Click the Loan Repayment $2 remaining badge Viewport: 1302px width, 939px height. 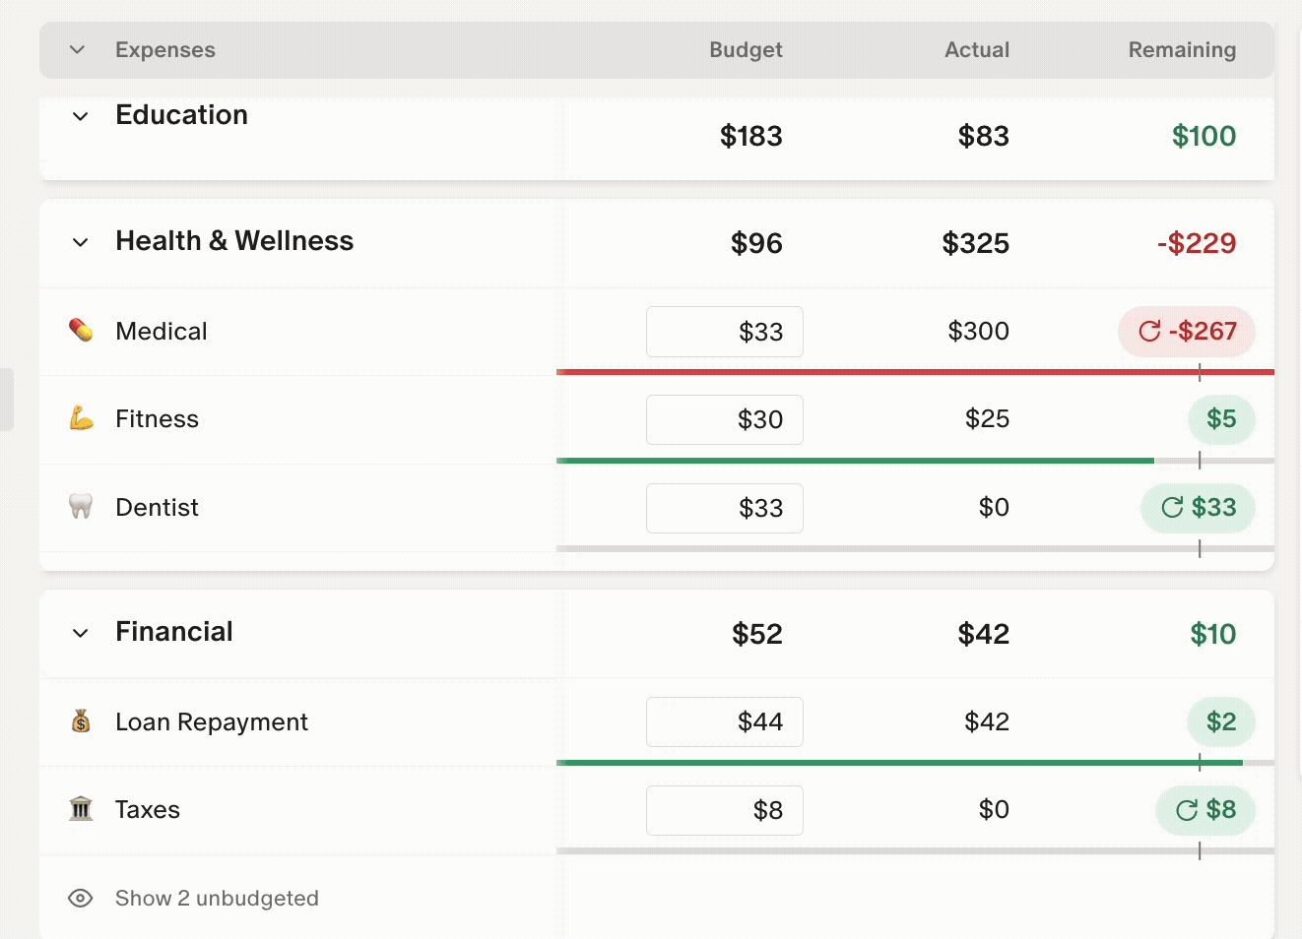1221,721
